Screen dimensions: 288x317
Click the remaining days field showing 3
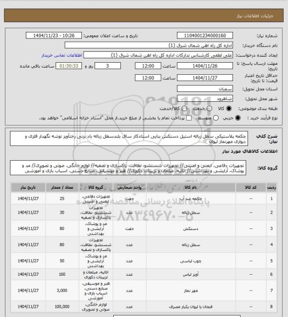[x=108, y=66]
